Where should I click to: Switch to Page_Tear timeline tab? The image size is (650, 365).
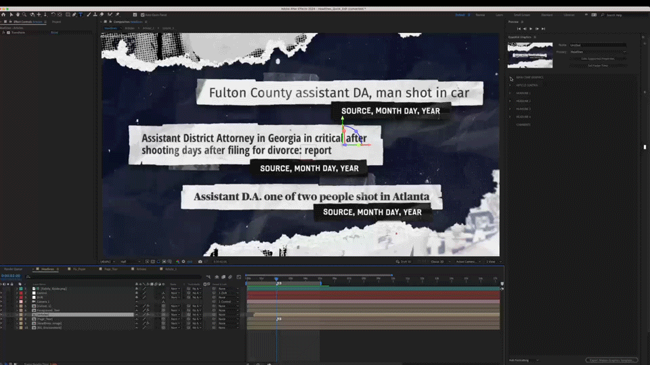(110, 269)
